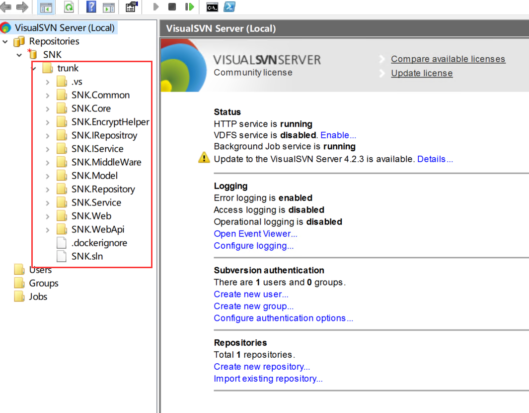Collapse the SNK repository node
Viewport: 529px width, 413px height.
point(19,55)
